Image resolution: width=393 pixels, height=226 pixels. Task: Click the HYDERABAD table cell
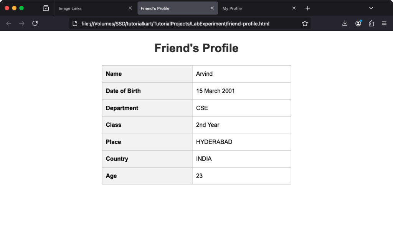tap(241, 142)
